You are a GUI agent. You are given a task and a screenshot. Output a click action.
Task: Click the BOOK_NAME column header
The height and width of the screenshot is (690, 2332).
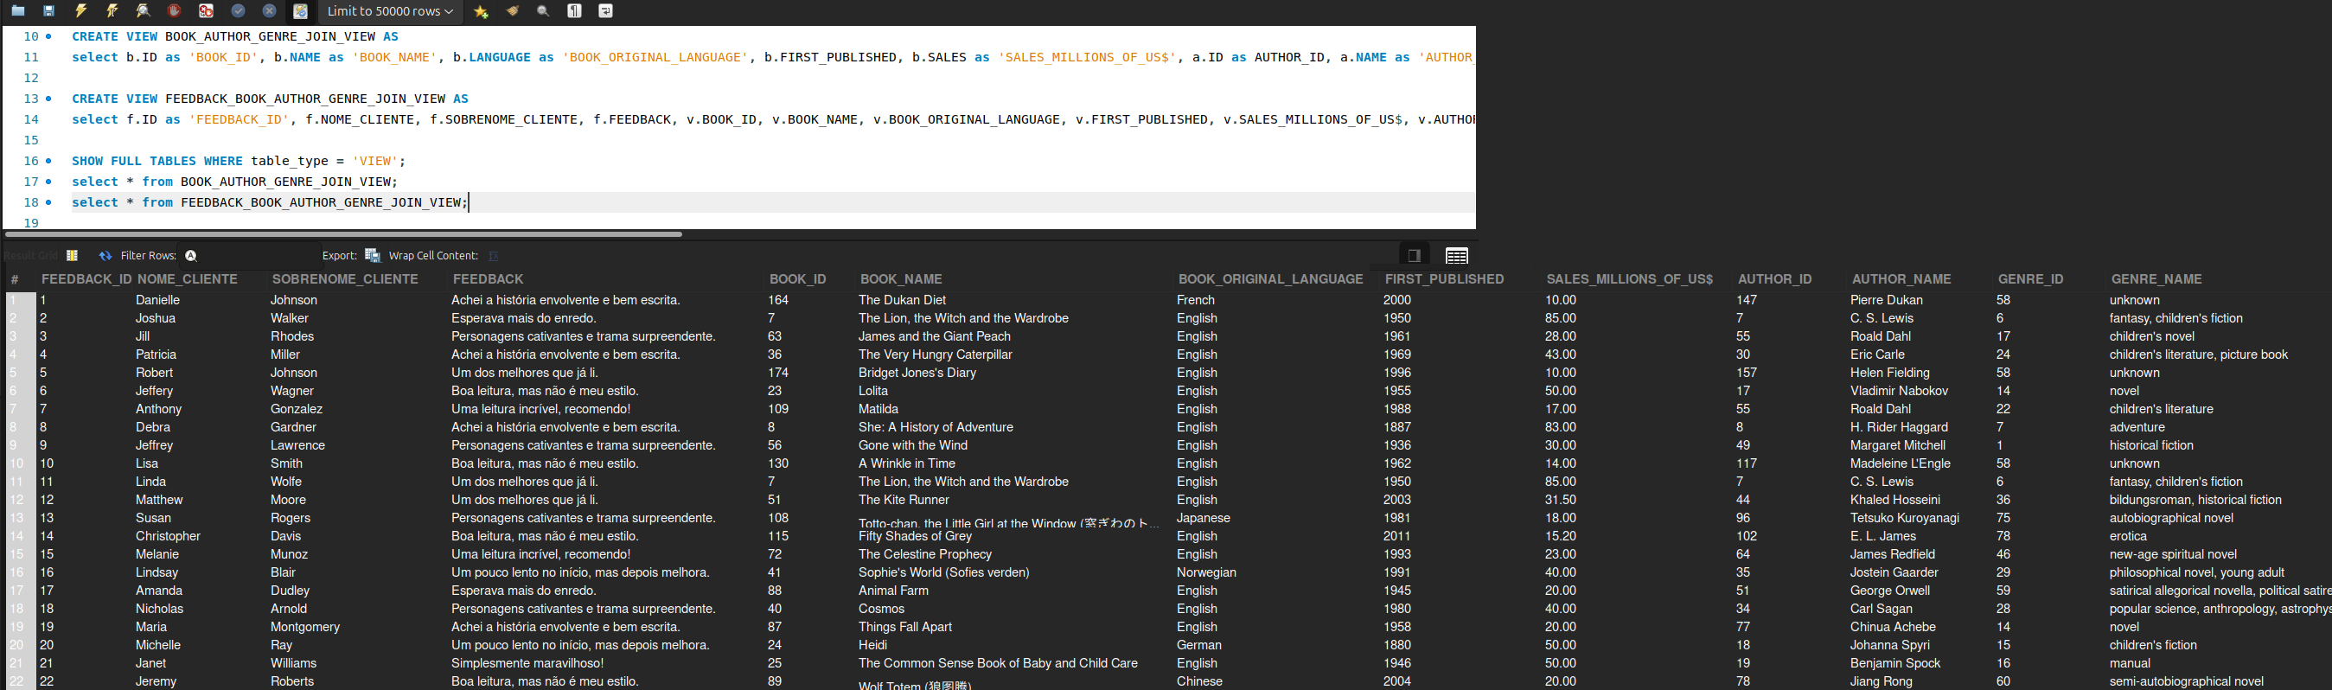pyautogui.click(x=901, y=279)
